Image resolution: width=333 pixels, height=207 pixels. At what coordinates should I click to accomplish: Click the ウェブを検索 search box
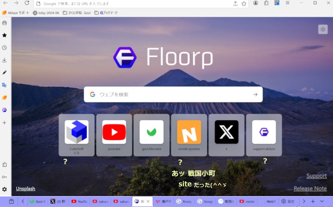pyautogui.click(x=173, y=94)
